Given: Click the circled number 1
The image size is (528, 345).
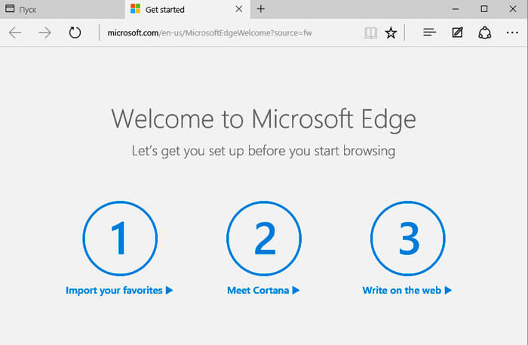Looking at the screenshot, I should (x=120, y=239).
